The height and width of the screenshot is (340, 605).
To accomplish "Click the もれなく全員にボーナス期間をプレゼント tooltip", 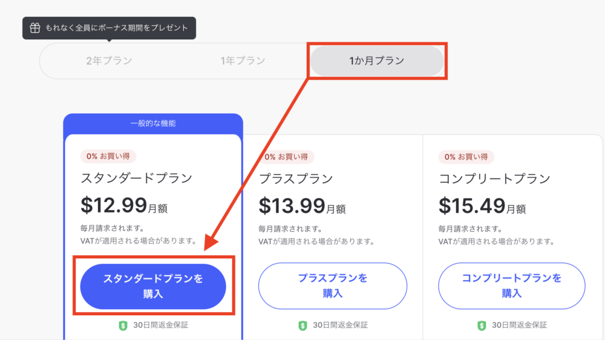I will [x=109, y=28].
